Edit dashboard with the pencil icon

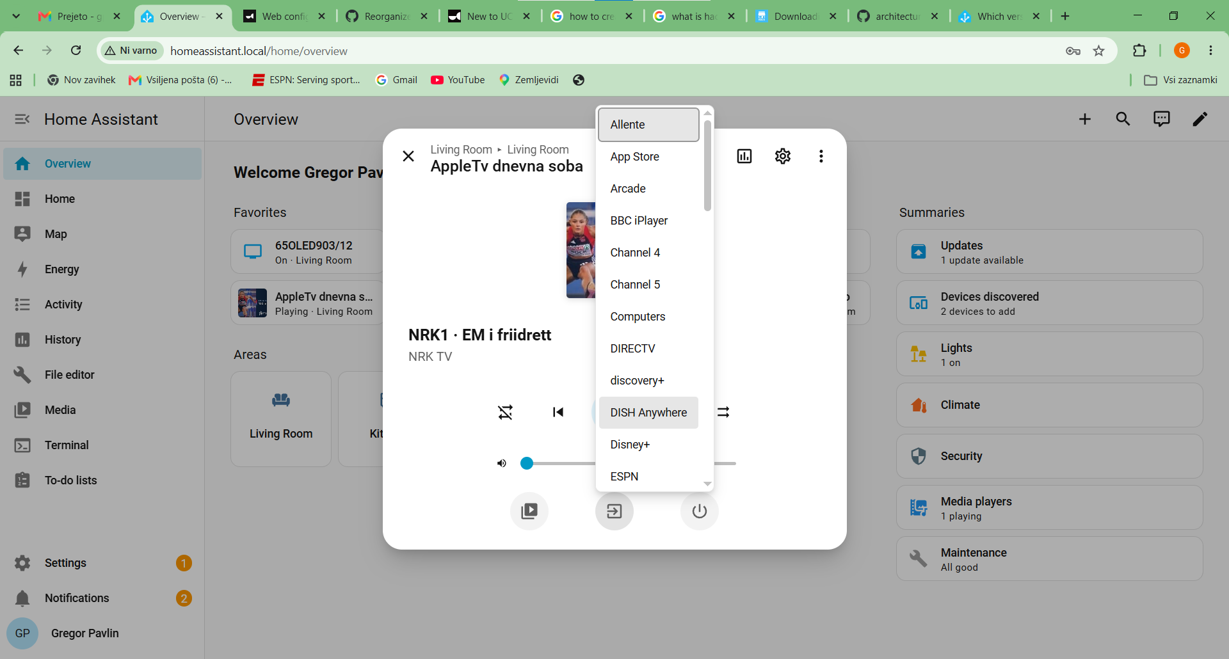(x=1200, y=119)
